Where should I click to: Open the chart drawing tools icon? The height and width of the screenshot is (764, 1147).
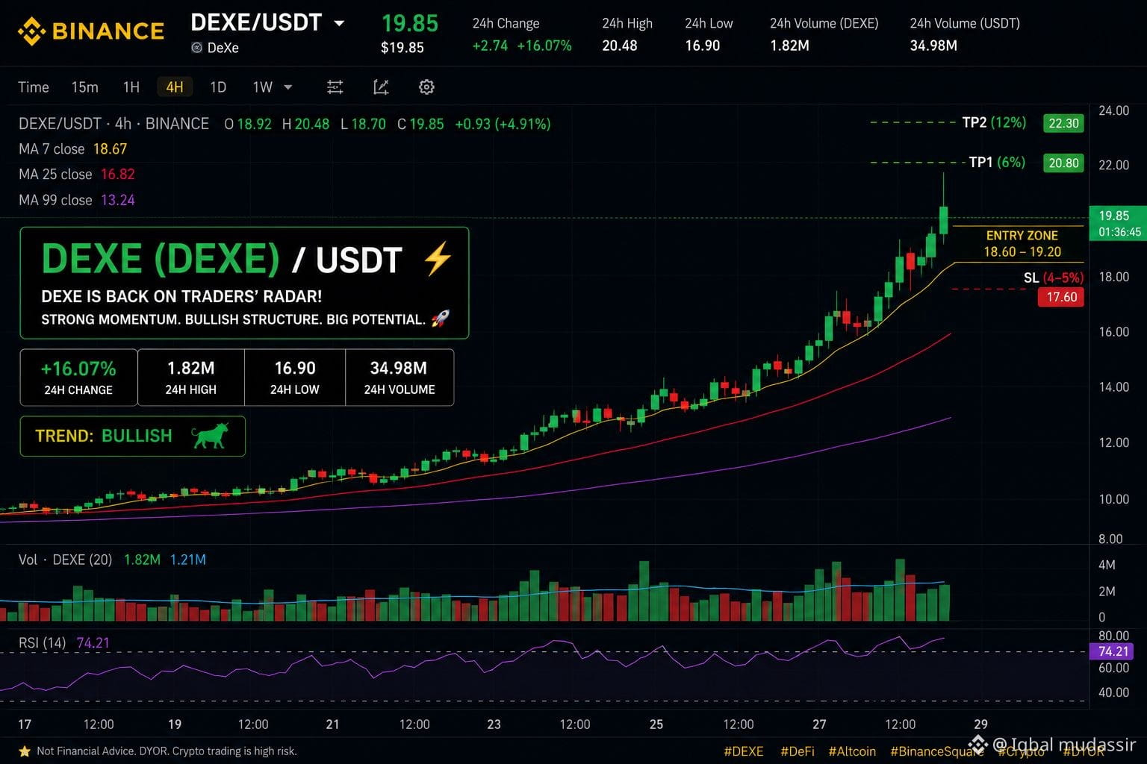(381, 87)
